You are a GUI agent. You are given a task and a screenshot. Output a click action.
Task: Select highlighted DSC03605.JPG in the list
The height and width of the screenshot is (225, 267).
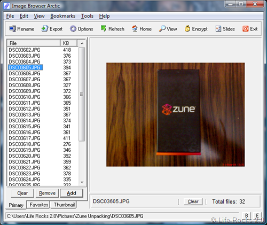point(25,67)
